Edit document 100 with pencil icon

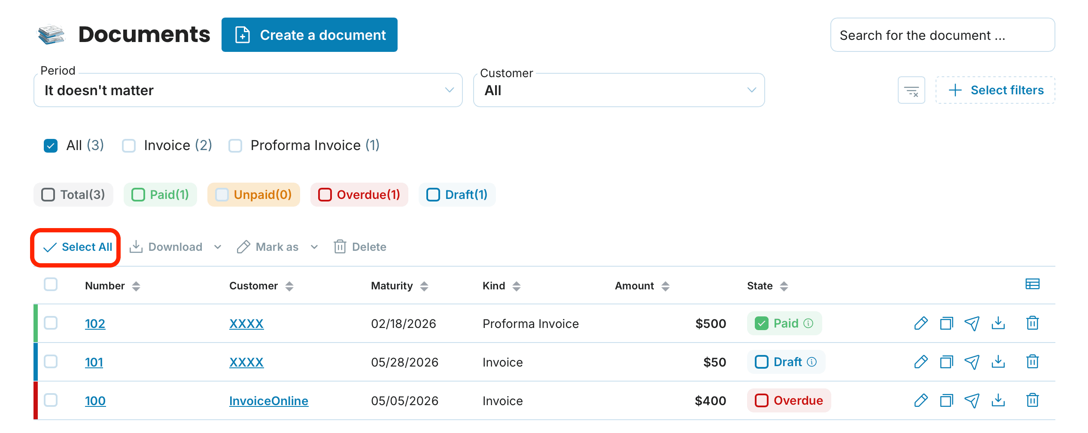(x=921, y=400)
